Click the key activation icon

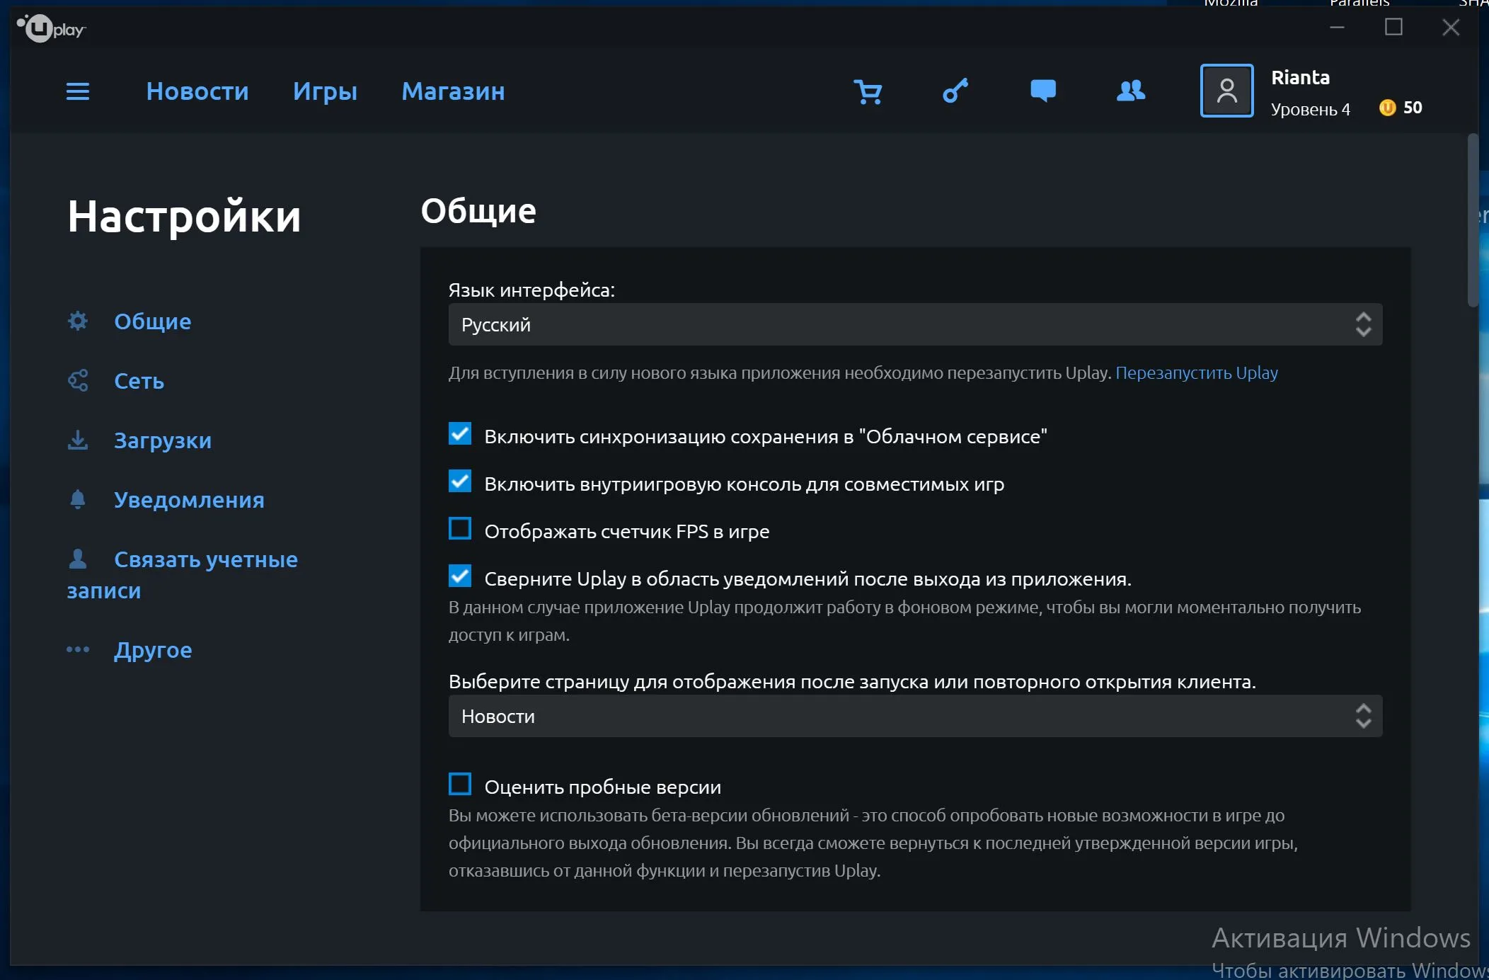[955, 91]
